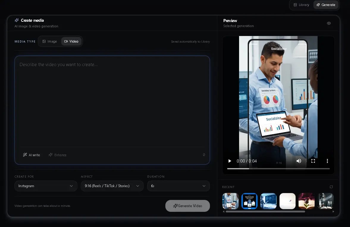Click the Instagram dropdown chevron
The height and width of the screenshot is (227, 350).
pyautogui.click(x=71, y=186)
